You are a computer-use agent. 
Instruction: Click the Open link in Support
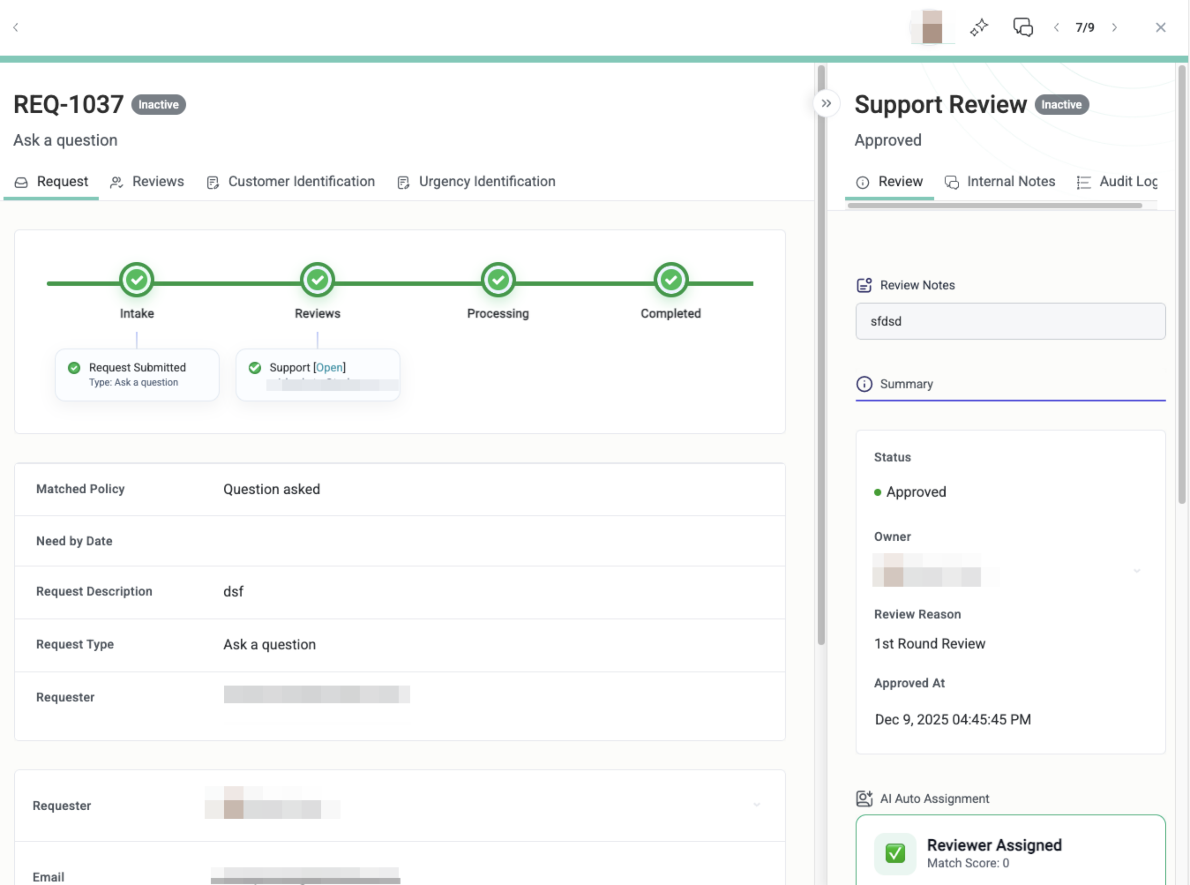coord(329,368)
